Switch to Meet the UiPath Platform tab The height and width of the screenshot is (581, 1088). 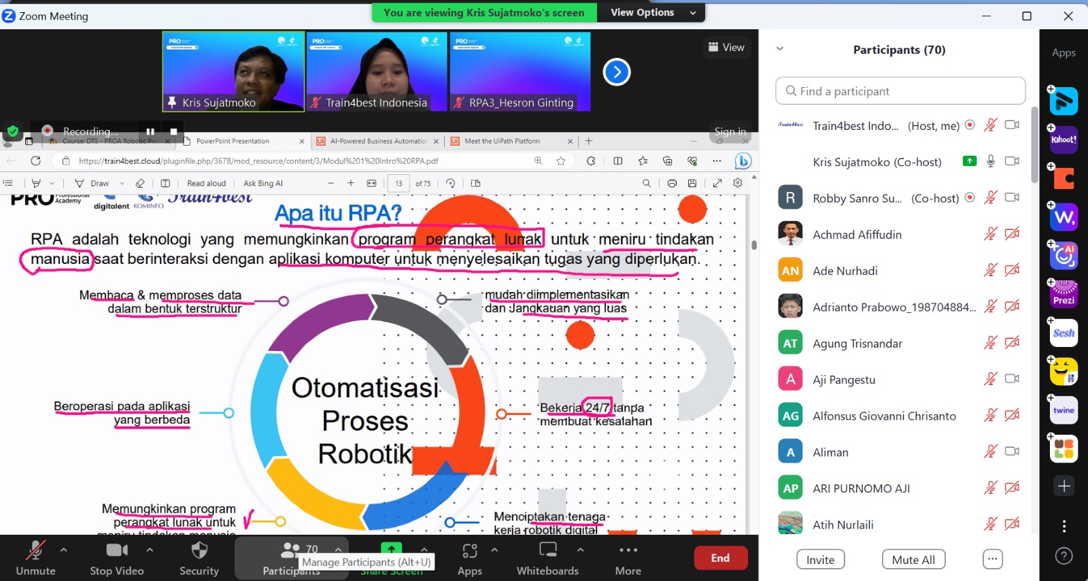tap(512, 141)
